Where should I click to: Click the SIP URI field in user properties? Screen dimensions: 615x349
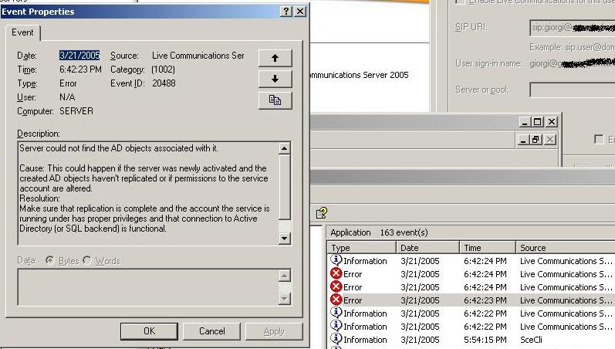point(573,28)
